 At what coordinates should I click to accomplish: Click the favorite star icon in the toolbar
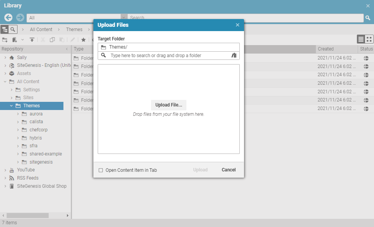[83, 39]
